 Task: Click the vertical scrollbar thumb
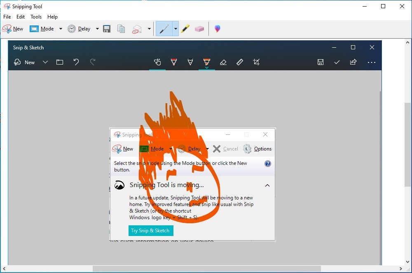click(x=408, y=144)
